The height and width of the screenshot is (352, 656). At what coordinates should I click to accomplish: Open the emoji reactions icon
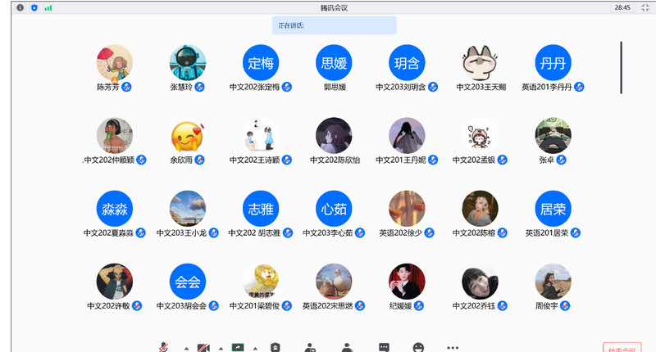click(x=419, y=347)
